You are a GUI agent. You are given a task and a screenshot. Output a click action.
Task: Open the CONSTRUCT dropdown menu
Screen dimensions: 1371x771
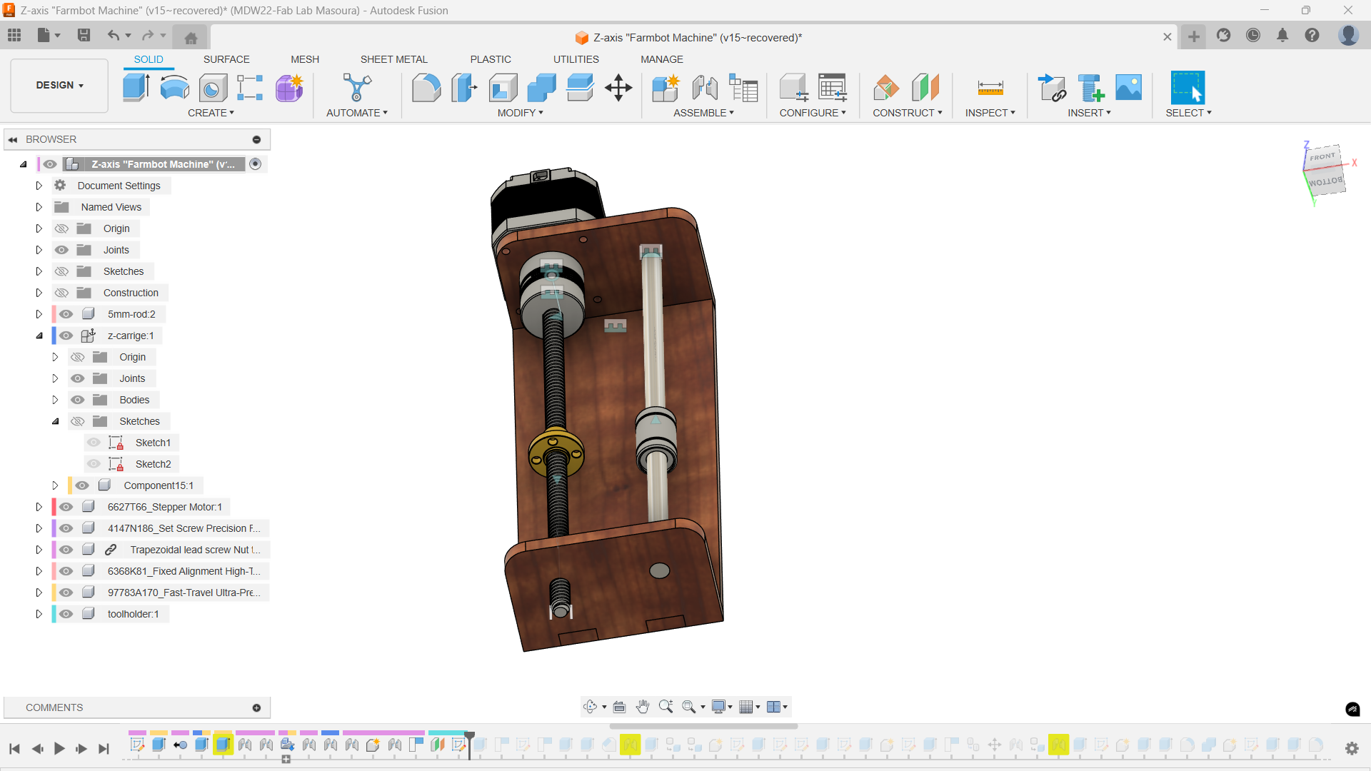point(907,113)
